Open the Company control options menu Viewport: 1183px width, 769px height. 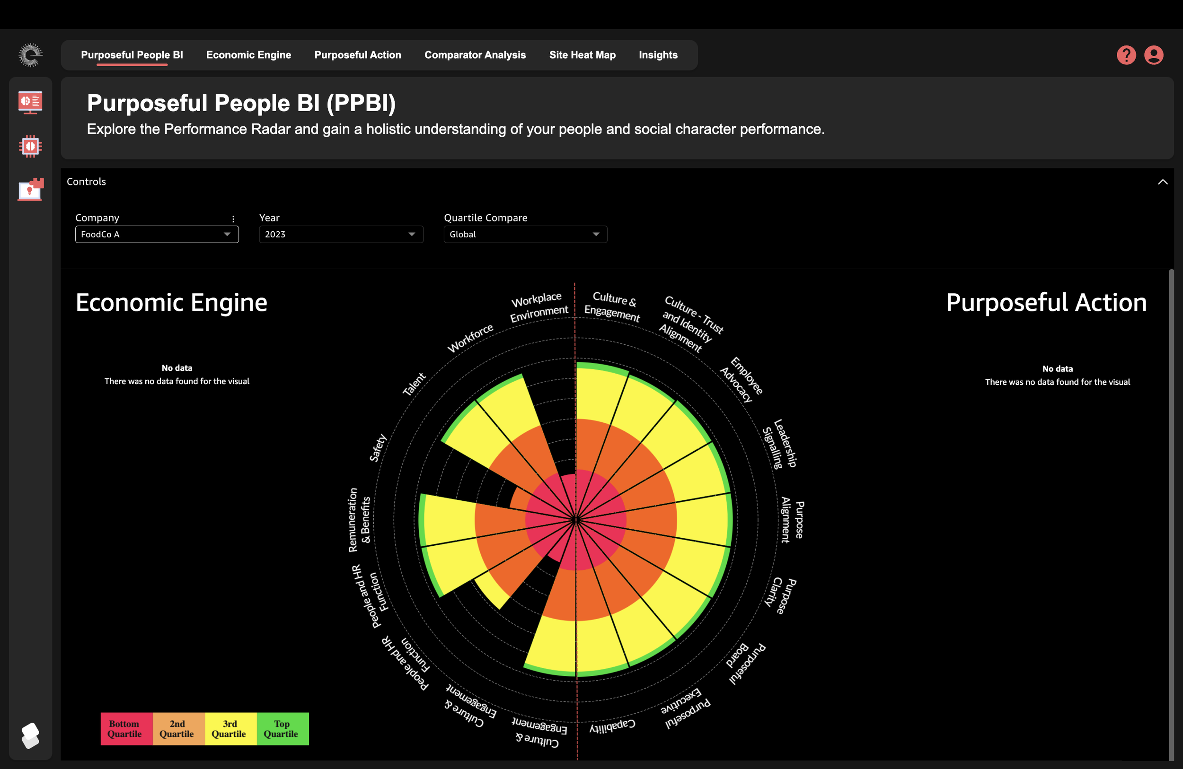click(233, 218)
